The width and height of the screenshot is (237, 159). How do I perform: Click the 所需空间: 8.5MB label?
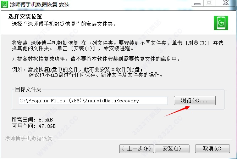click(x=32, y=120)
